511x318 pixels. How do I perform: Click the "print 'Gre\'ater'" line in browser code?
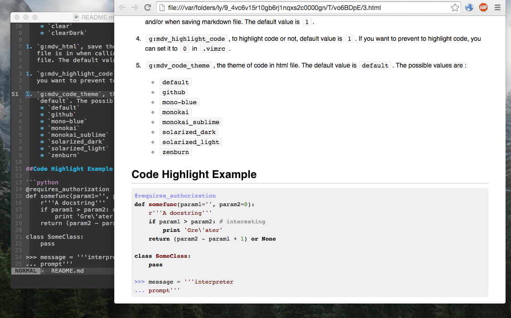coord(192,230)
